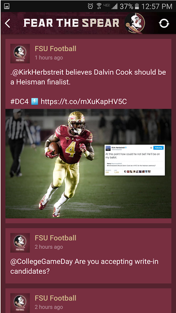This screenshot has height=313, width=176.
Task: Tap the picture notification icon in status bar
Action: click(x=7, y=6)
